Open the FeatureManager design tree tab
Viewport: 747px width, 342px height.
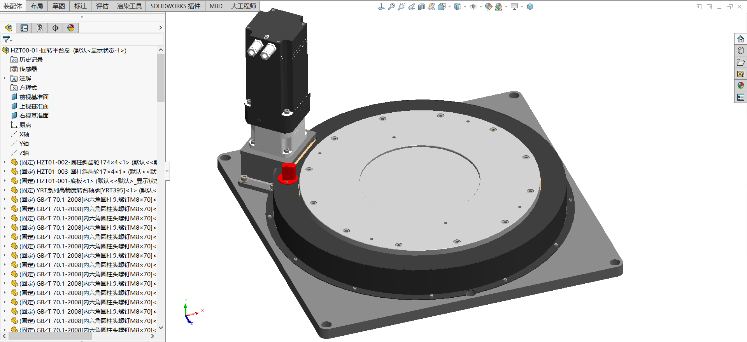(9, 28)
